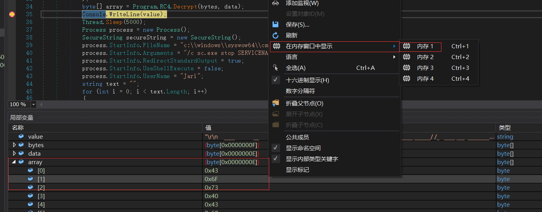
Task: Disable the 显示内部类型关键字 option
Action: [276, 159]
